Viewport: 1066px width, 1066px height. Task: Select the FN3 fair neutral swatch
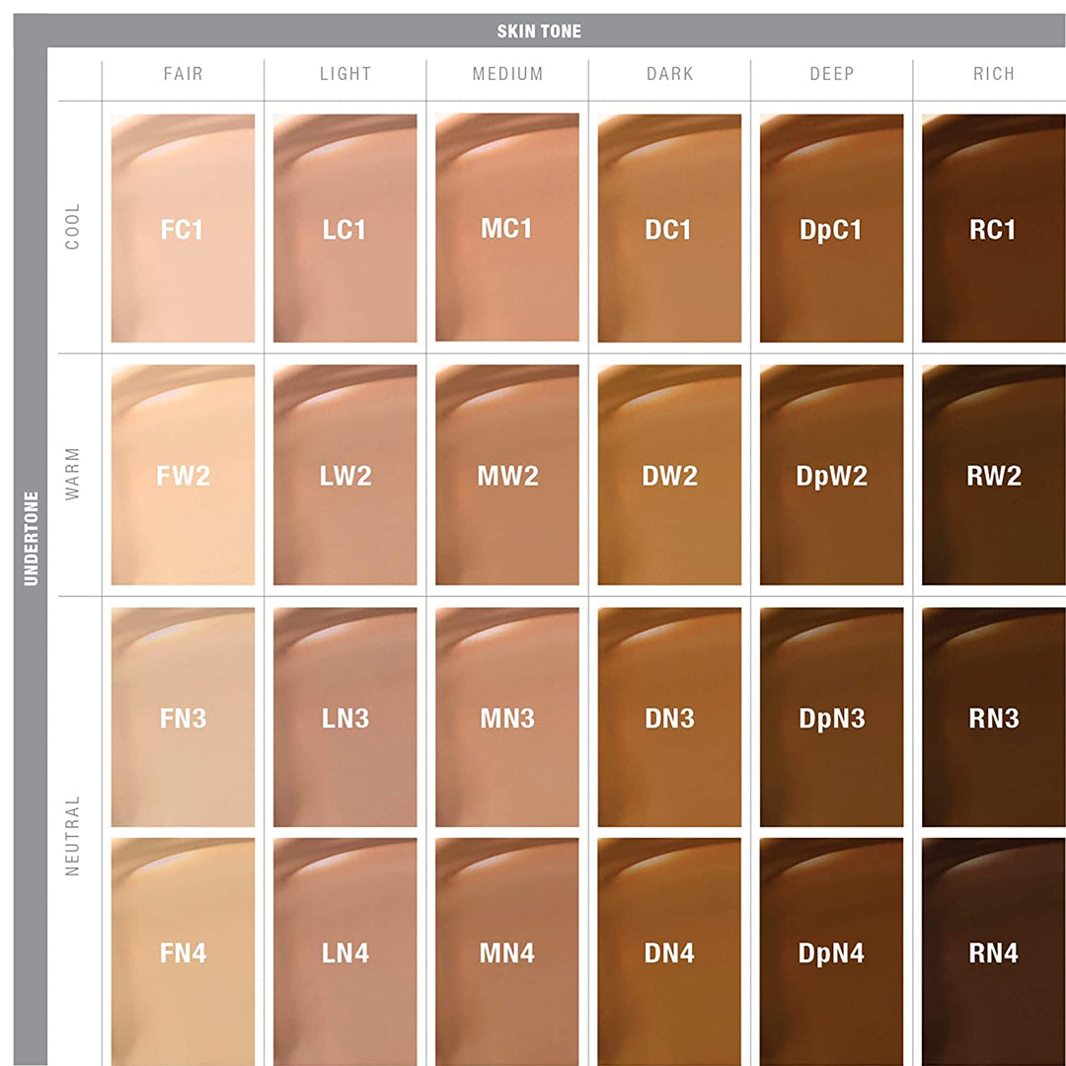pyautogui.click(x=183, y=718)
